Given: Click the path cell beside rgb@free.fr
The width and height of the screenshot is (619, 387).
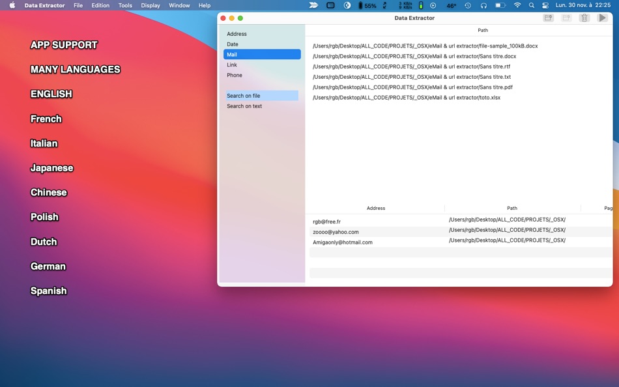Looking at the screenshot, I should [508, 220].
